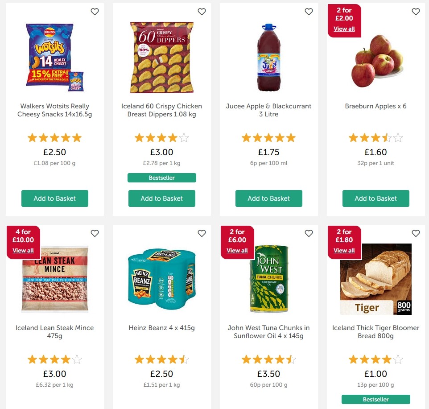Click the heart icon on John West Tuna card

[309, 233]
